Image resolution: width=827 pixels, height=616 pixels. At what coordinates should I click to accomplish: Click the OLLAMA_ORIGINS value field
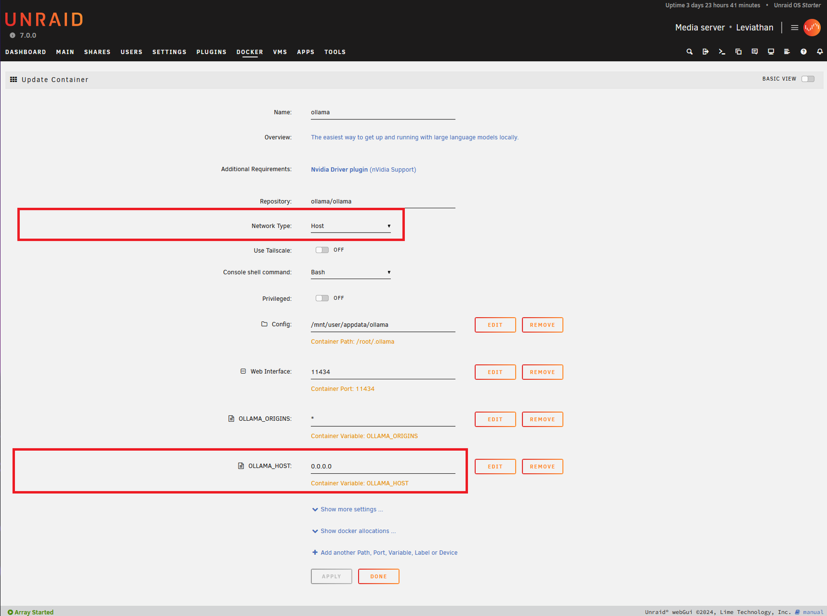[x=383, y=419]
